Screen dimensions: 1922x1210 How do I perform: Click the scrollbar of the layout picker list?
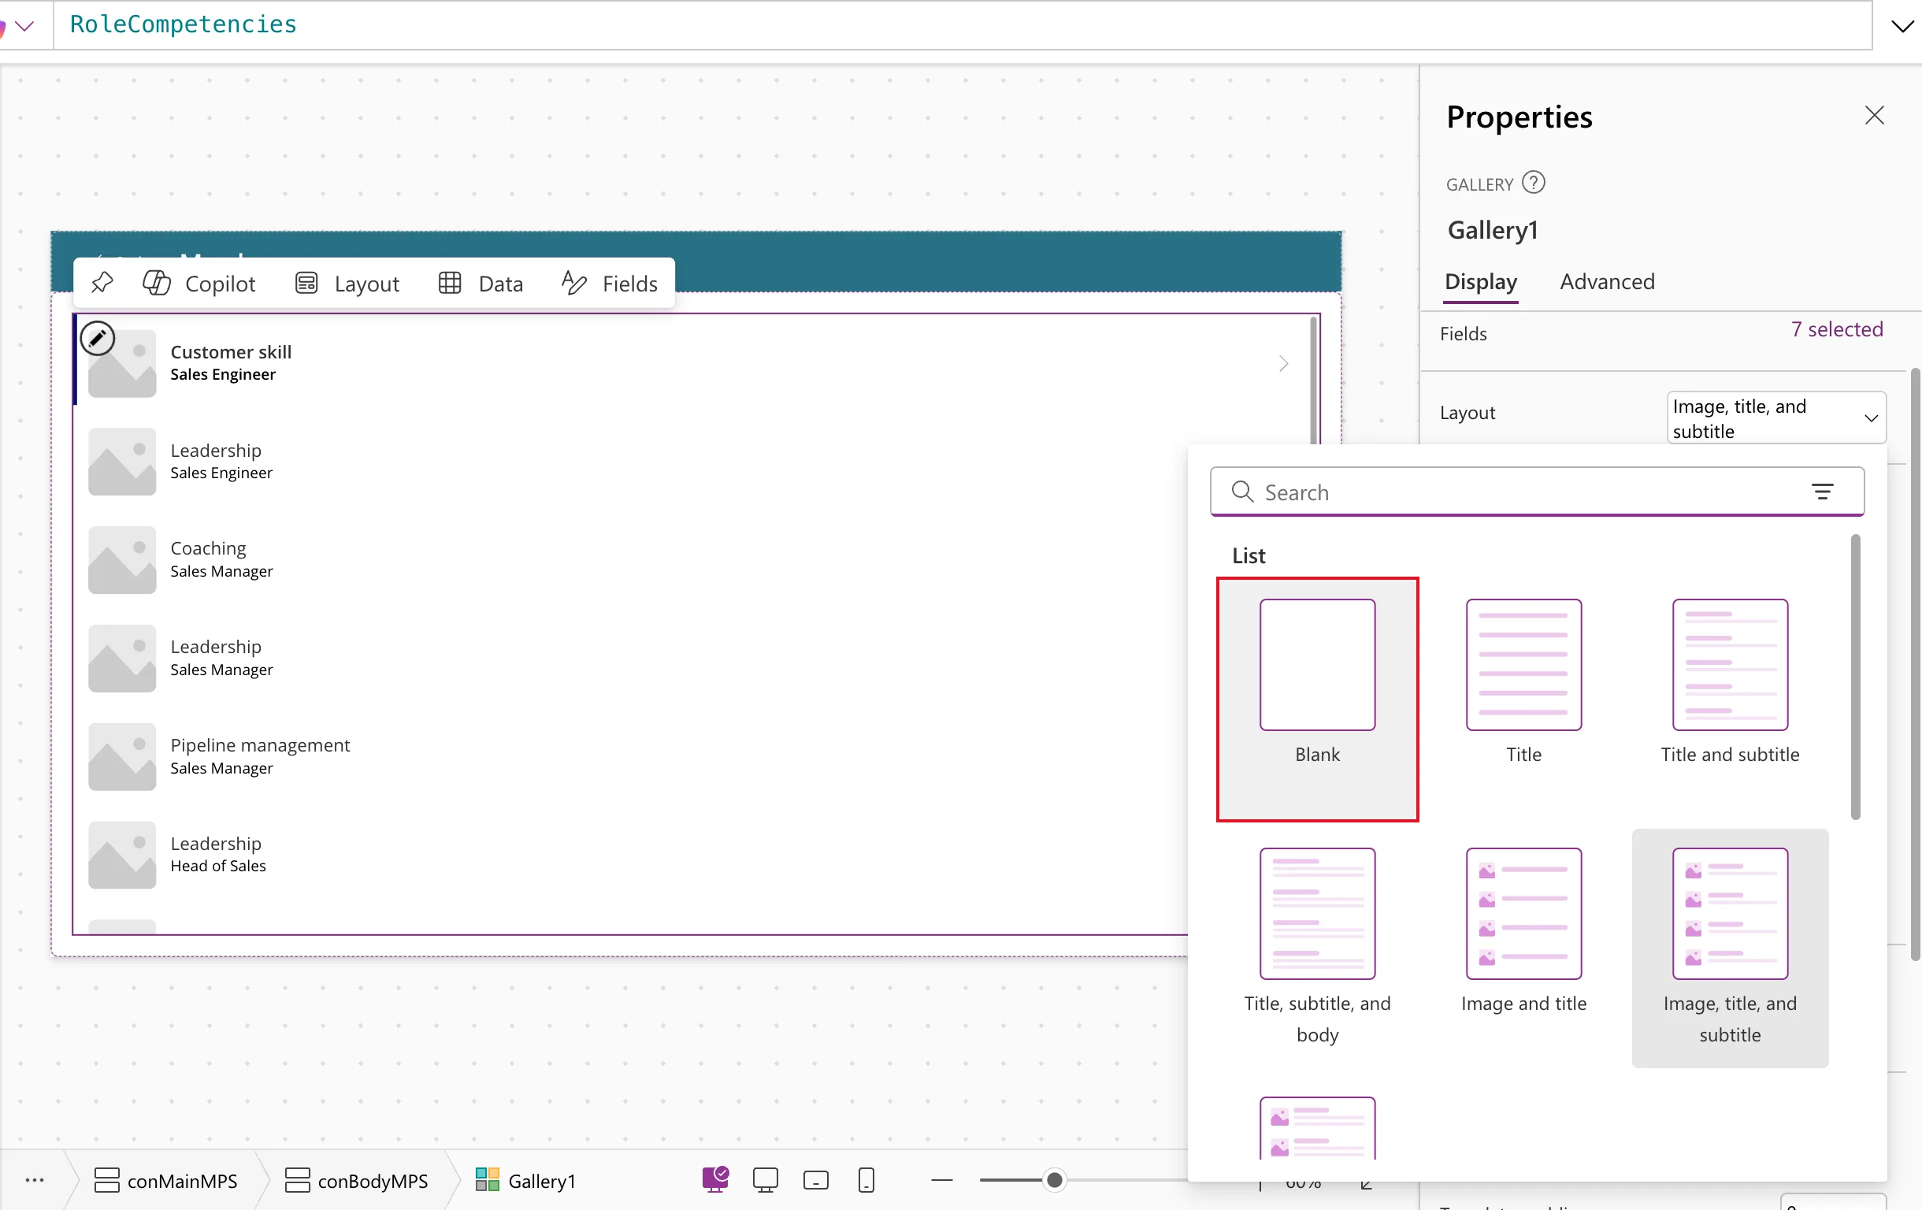pyautogui.click(x=1855, y=677)
